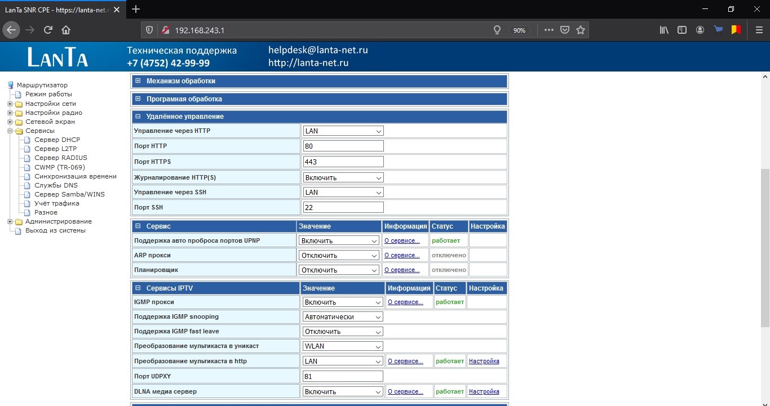Viewport: 770px width, 406px height.
Task: Click the page vertical scrollbar thumb
Action: point(765,248)
